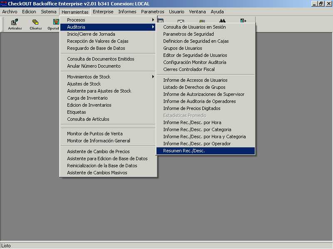Click the exit door toolbar icon
Screen dimensions: 333x249
(x=243, y=20)
